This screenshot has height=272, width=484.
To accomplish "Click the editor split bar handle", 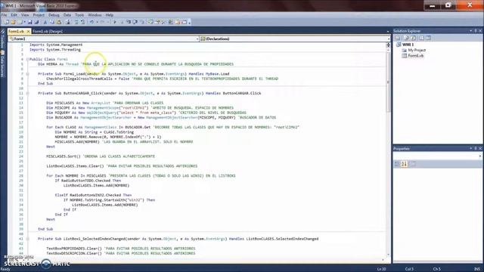I will 388,45.
